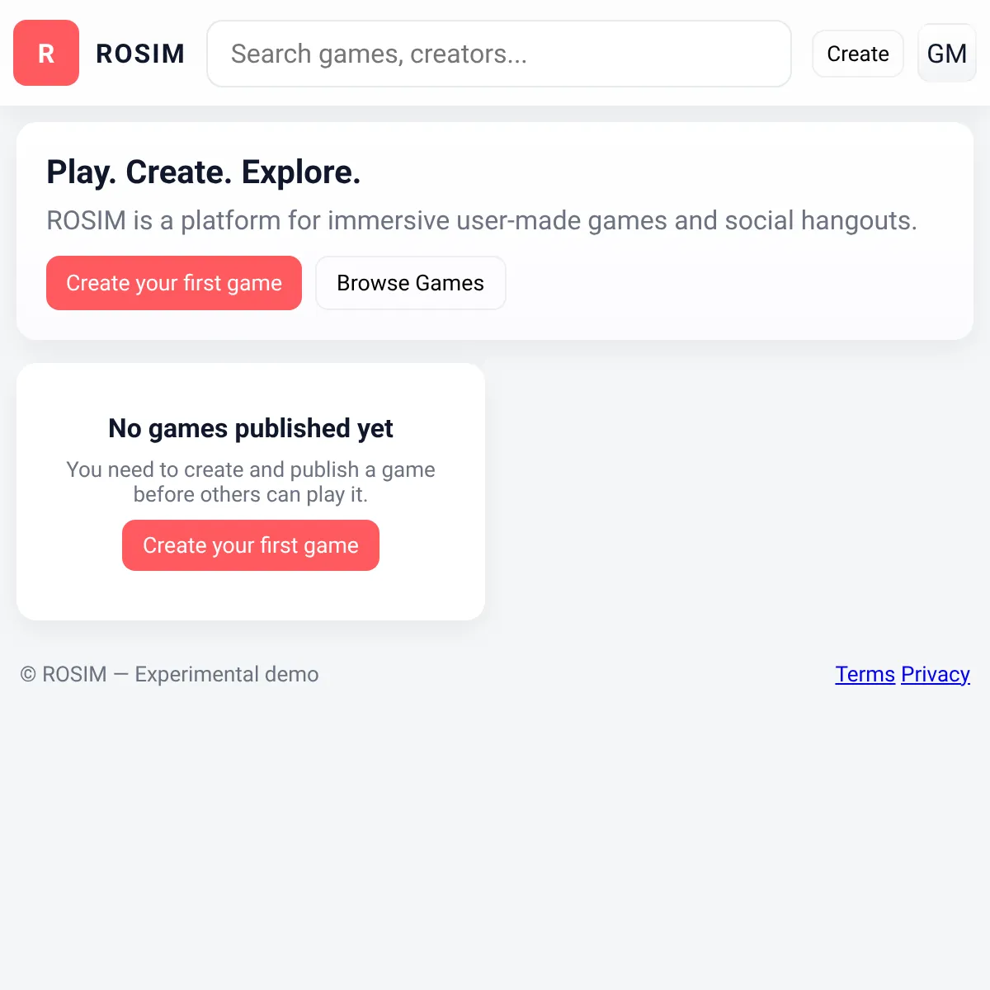Click the red R logo icon
990x990 pixels.
coord(46,53)
